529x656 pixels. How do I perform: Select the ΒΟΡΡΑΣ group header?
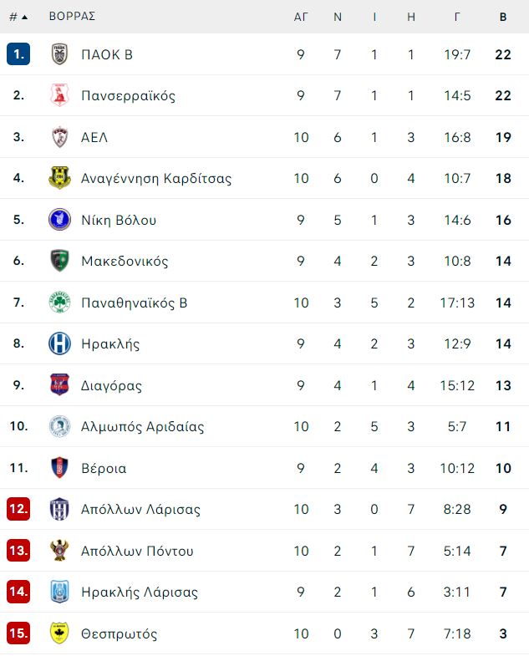(72, 17)
